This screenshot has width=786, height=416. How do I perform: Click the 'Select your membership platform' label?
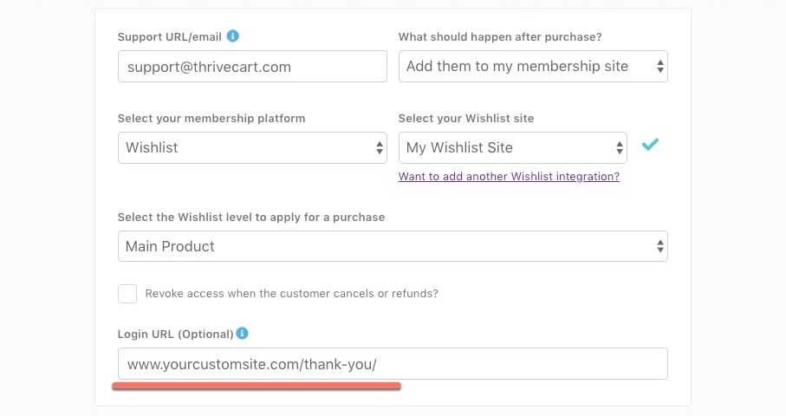(x=211, y=118)
